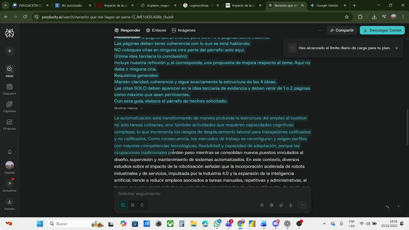Start a new thread with plus icon
Viewport: 409px width, 230px height.
pos(10,51)
